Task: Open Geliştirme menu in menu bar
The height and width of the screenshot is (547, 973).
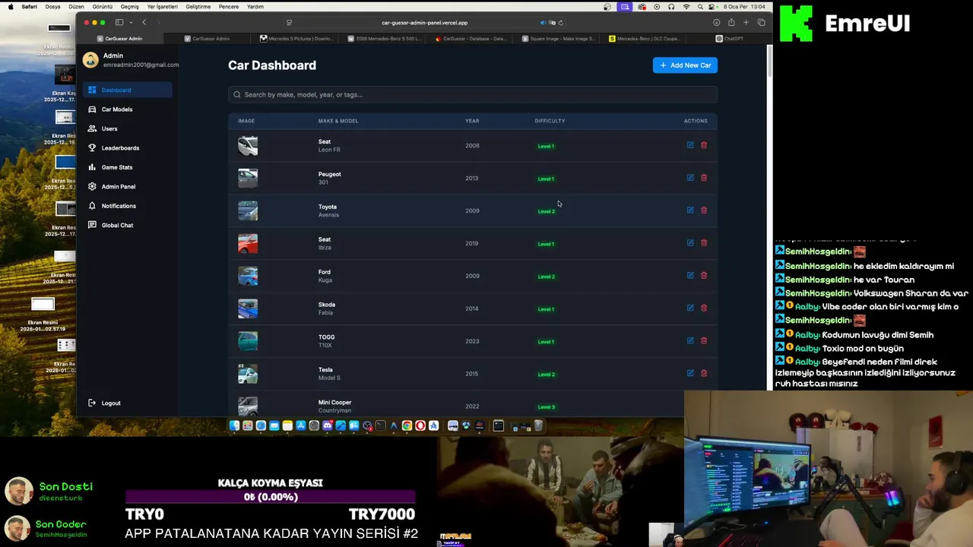Action: 198,7
